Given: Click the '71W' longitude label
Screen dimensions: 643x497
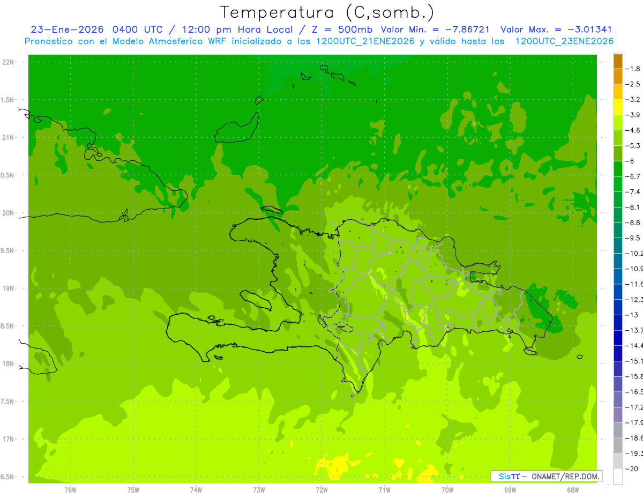Looking at the screenshot, I should pyautogui.click(x=384, y=489).
